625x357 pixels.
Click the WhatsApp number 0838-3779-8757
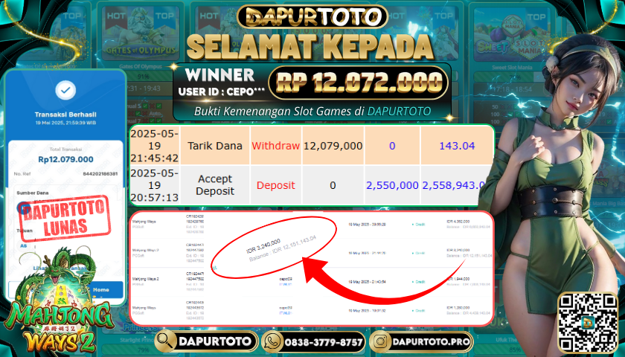[323, 342]
